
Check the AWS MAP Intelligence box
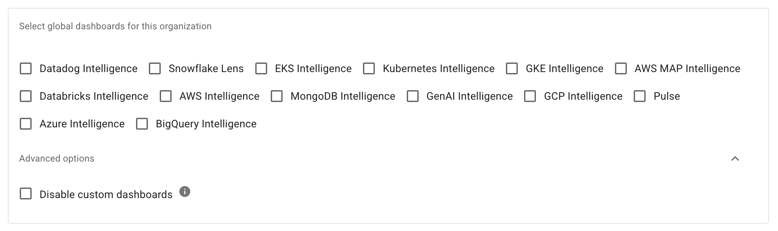click(x=621, y=69)
